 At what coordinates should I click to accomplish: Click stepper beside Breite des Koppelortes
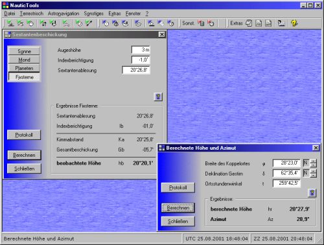point(314,163)
